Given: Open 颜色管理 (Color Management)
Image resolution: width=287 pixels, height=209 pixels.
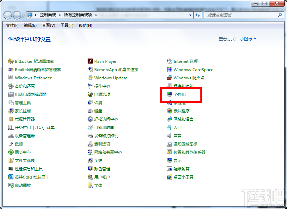Looking at the screenshot, I should [x=102, y=169].
